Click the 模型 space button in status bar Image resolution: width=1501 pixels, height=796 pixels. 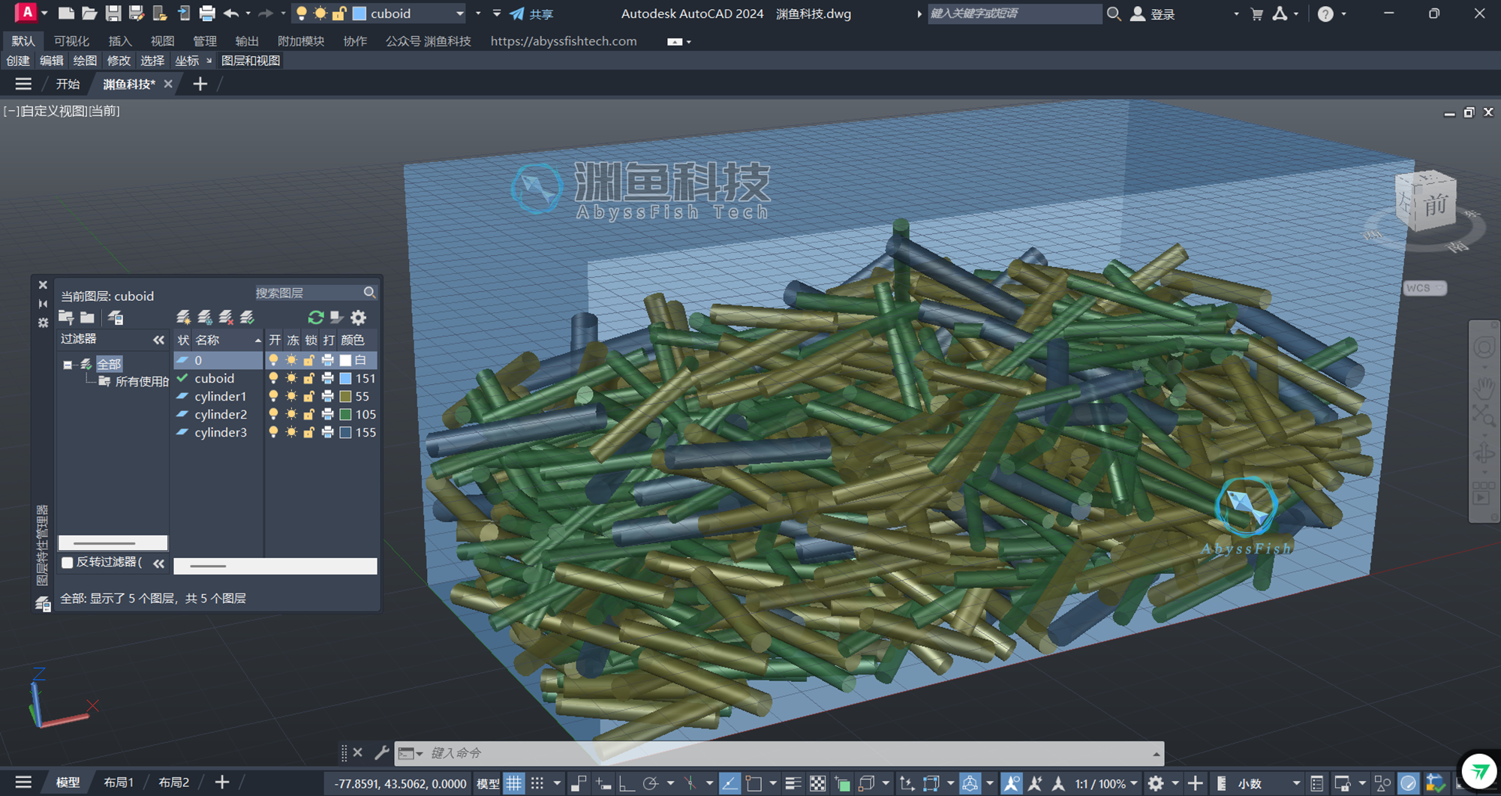[488, 783]
